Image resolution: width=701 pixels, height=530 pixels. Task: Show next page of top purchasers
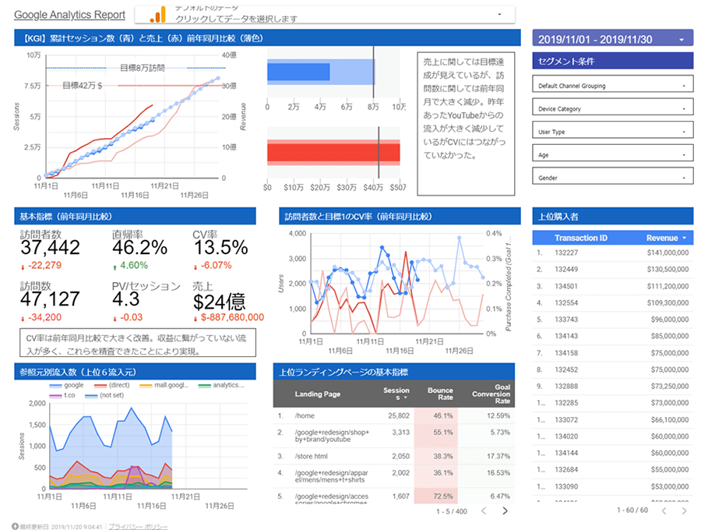click(684, 511)
